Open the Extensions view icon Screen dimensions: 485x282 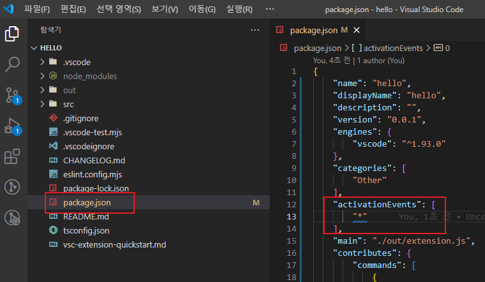(x=12, y=156)
